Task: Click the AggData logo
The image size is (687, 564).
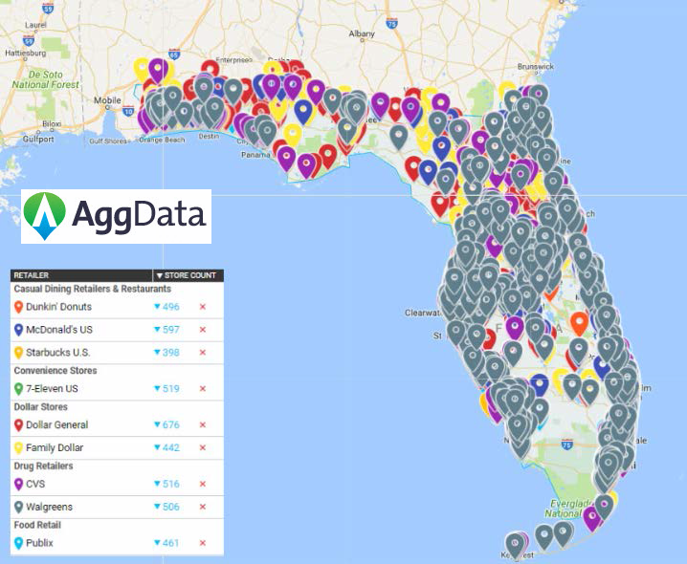Action: click(x=116, y=216)
